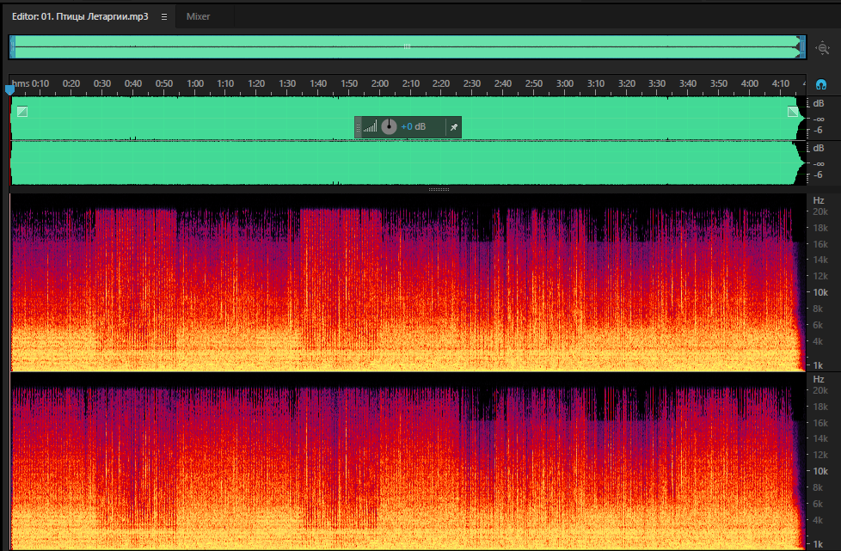Click the lower channel -6 amplitude label
Viewport: 841px width, 551px height.
coord(818,174)
